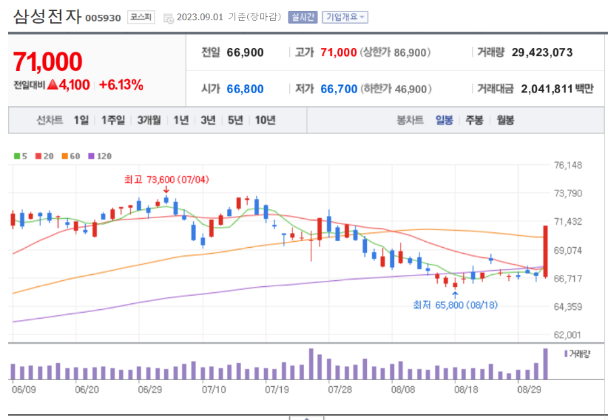Switch to the 주봉 candle chart
Image resolution: width=608 pixels, height=420 pixels.
[x=474, y=120]
